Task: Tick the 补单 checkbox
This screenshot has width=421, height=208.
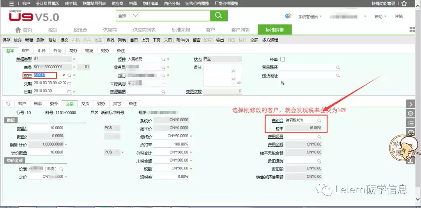Action: point(283,59)
